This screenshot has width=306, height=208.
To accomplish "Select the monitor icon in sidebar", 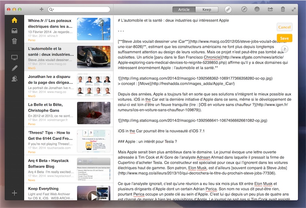I will 15,57.
